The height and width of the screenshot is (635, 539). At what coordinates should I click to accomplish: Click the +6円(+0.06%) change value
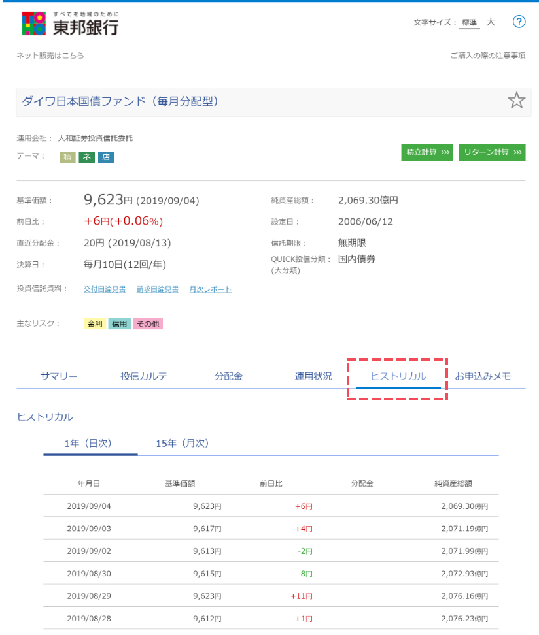click(x=123, y=221)
